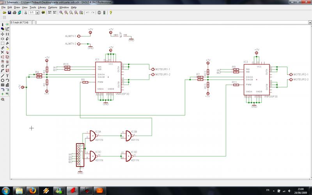Select the Polygon tool
The width and height of the screenshot is (312, 195).
[7, 85]
